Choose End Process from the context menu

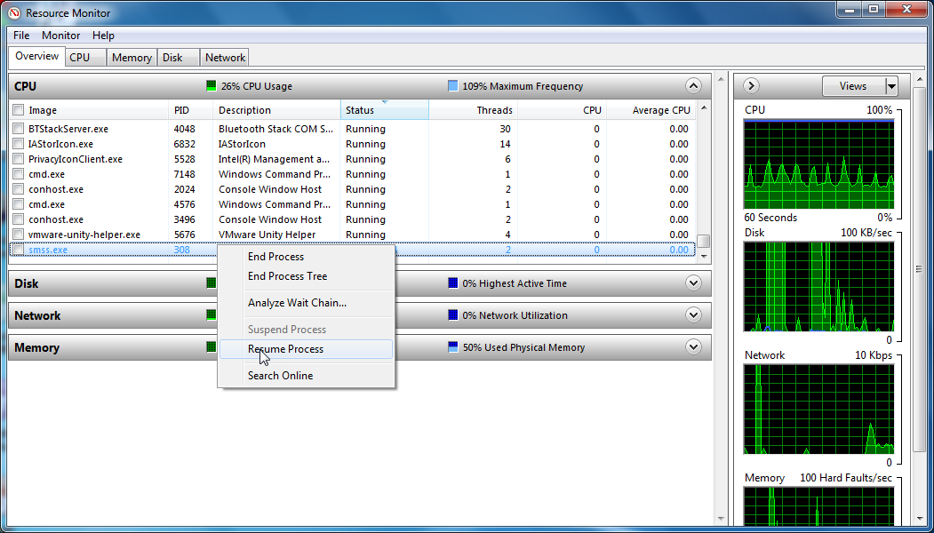coord(306,257)
